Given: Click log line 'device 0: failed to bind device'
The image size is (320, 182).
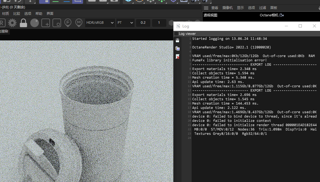Looking at the screenshot, I should coord(254,116).
